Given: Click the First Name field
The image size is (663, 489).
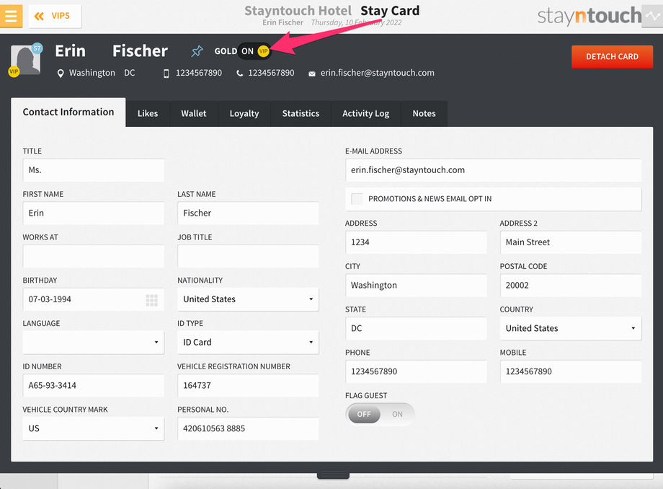Looking at the screenshot, I should pos(94,213).
